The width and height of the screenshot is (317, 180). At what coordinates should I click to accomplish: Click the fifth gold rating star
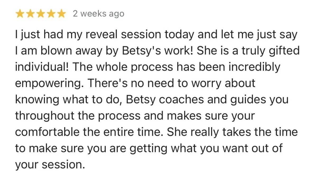click(61, 14)
